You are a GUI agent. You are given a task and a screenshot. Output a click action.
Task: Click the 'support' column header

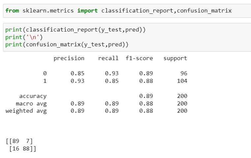[x=175, y=58]
